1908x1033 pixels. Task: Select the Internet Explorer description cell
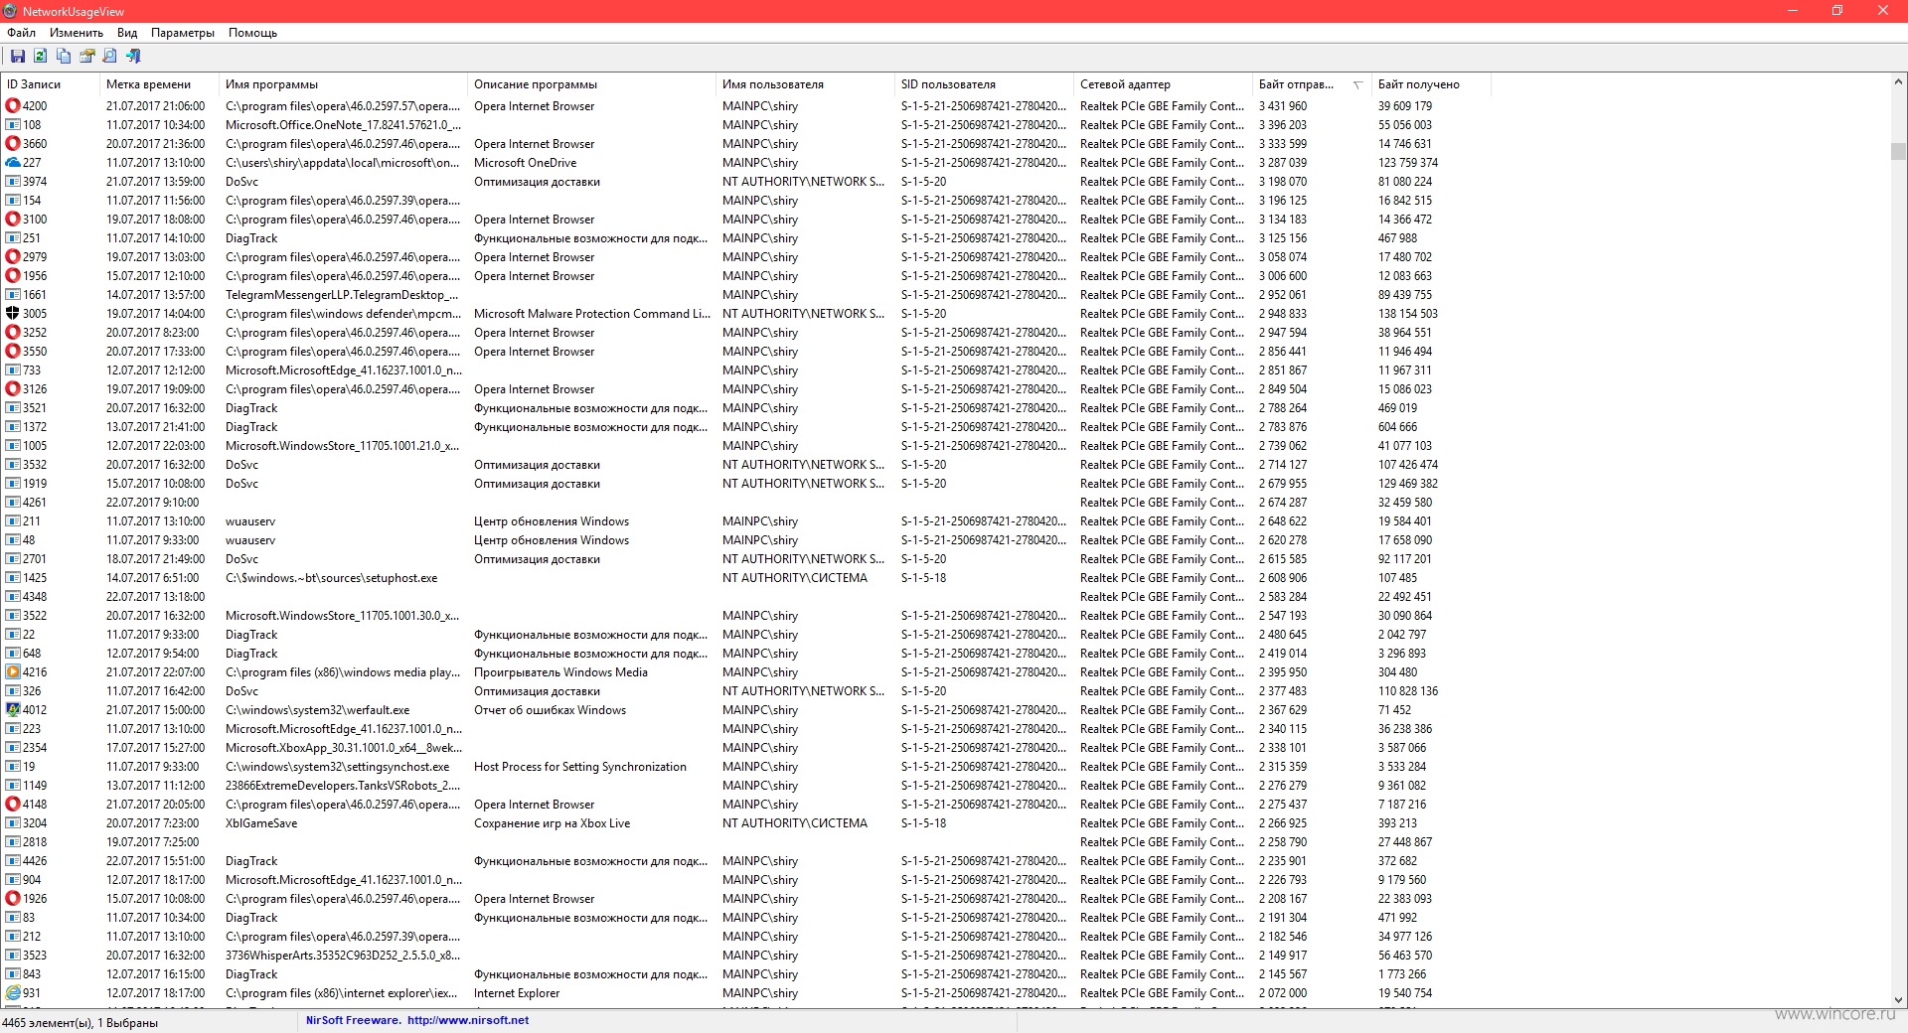517,992
